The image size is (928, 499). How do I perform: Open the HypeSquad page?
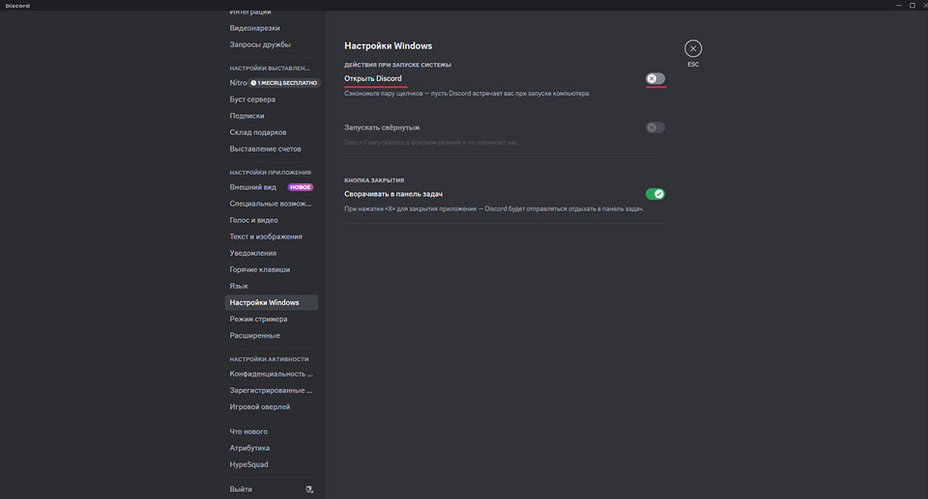point(249,464)
